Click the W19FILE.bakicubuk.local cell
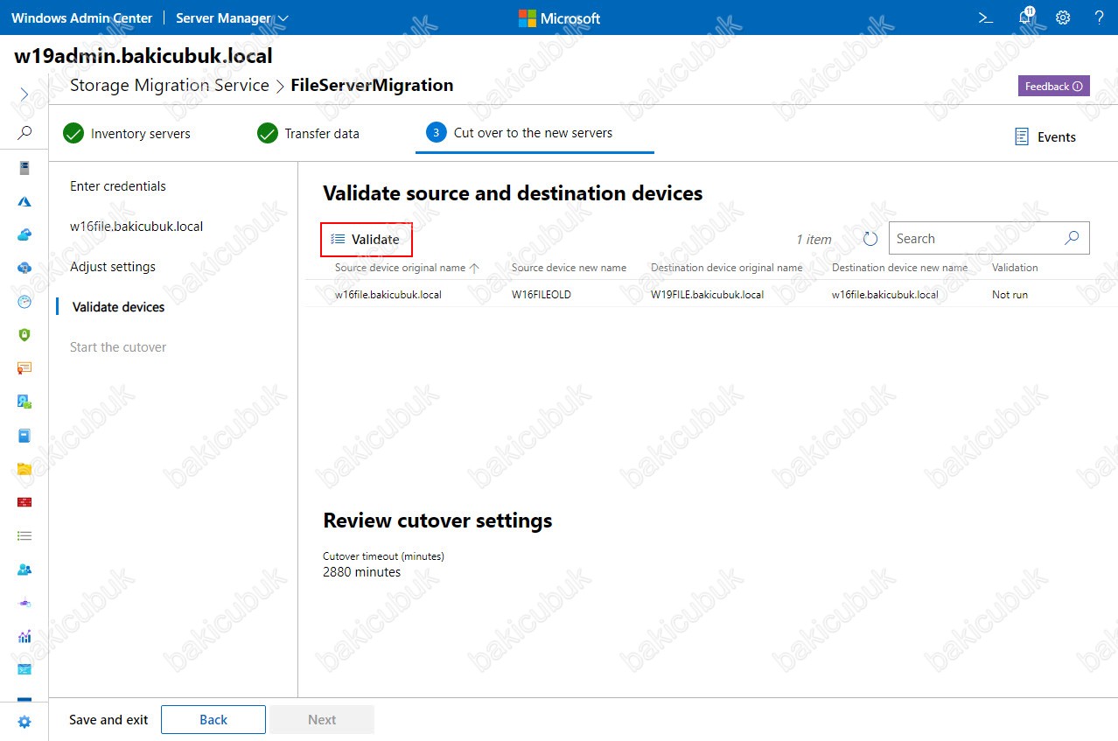1118x741 pixels. (x=708, y=295)
